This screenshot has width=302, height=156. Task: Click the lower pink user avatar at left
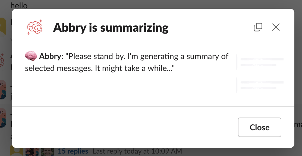3,118
